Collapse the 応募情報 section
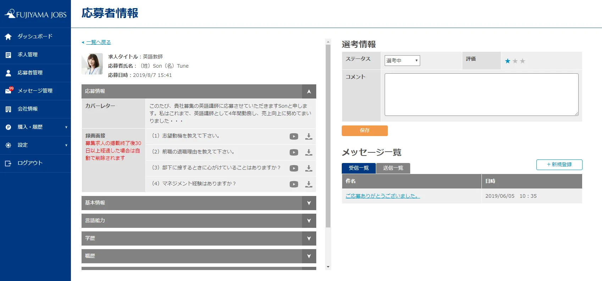Viewport: 602px width, 281px height. [x=309, y=91]
